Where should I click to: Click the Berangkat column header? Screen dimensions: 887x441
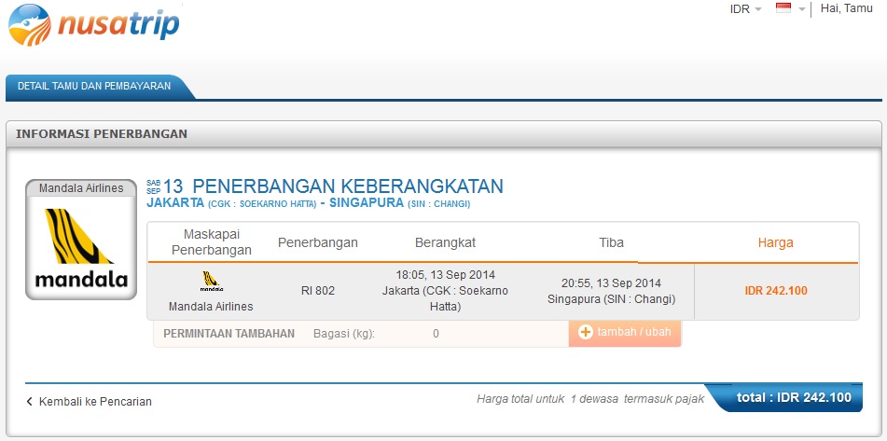click(x=445, y=242)
